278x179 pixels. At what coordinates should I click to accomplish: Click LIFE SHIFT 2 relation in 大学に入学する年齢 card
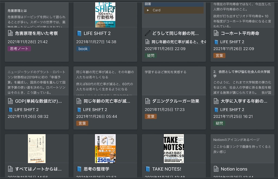tap(232, 110)
